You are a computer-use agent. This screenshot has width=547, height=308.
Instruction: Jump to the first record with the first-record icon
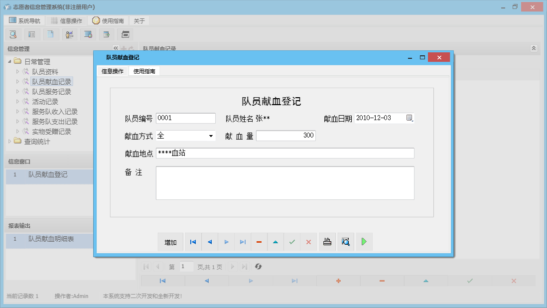pos(193,242)
